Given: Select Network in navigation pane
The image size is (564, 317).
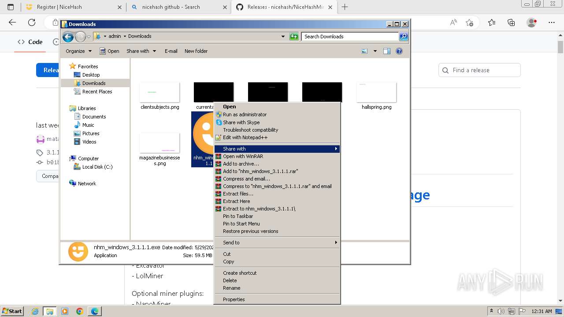Looking at the screenshot, I should tap(87, 184).
